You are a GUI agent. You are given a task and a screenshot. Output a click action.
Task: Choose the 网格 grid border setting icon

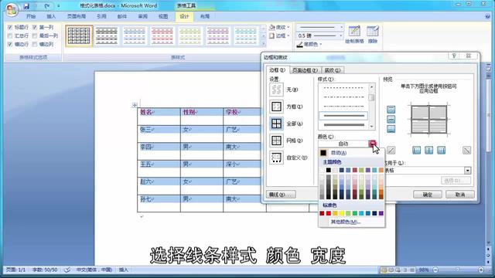[x=276, y=141]
